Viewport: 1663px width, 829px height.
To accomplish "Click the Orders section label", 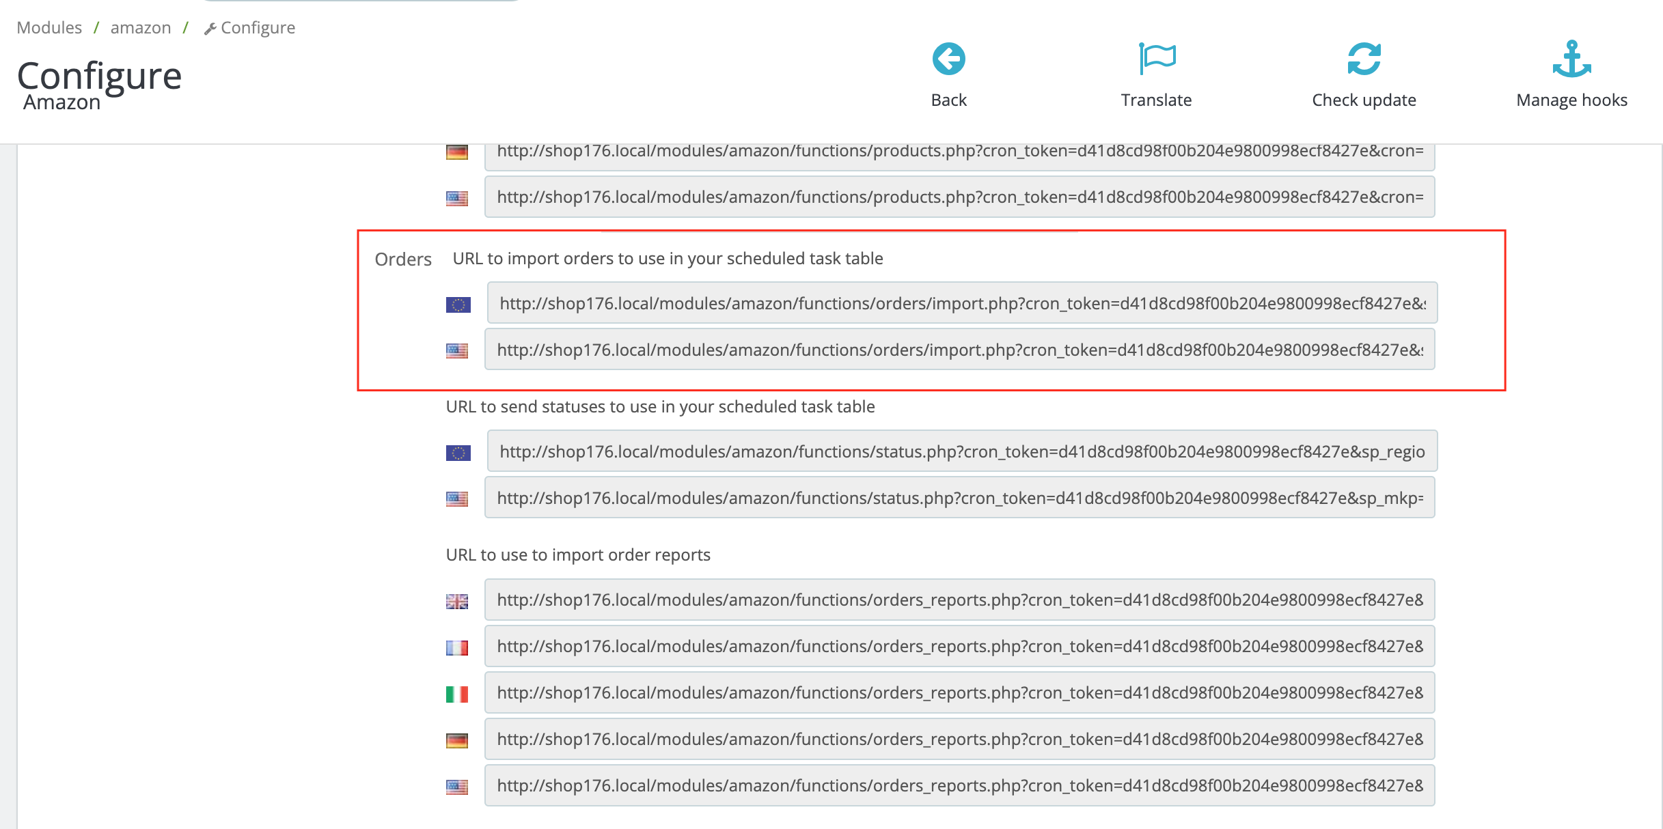I will tap(403, 259).
